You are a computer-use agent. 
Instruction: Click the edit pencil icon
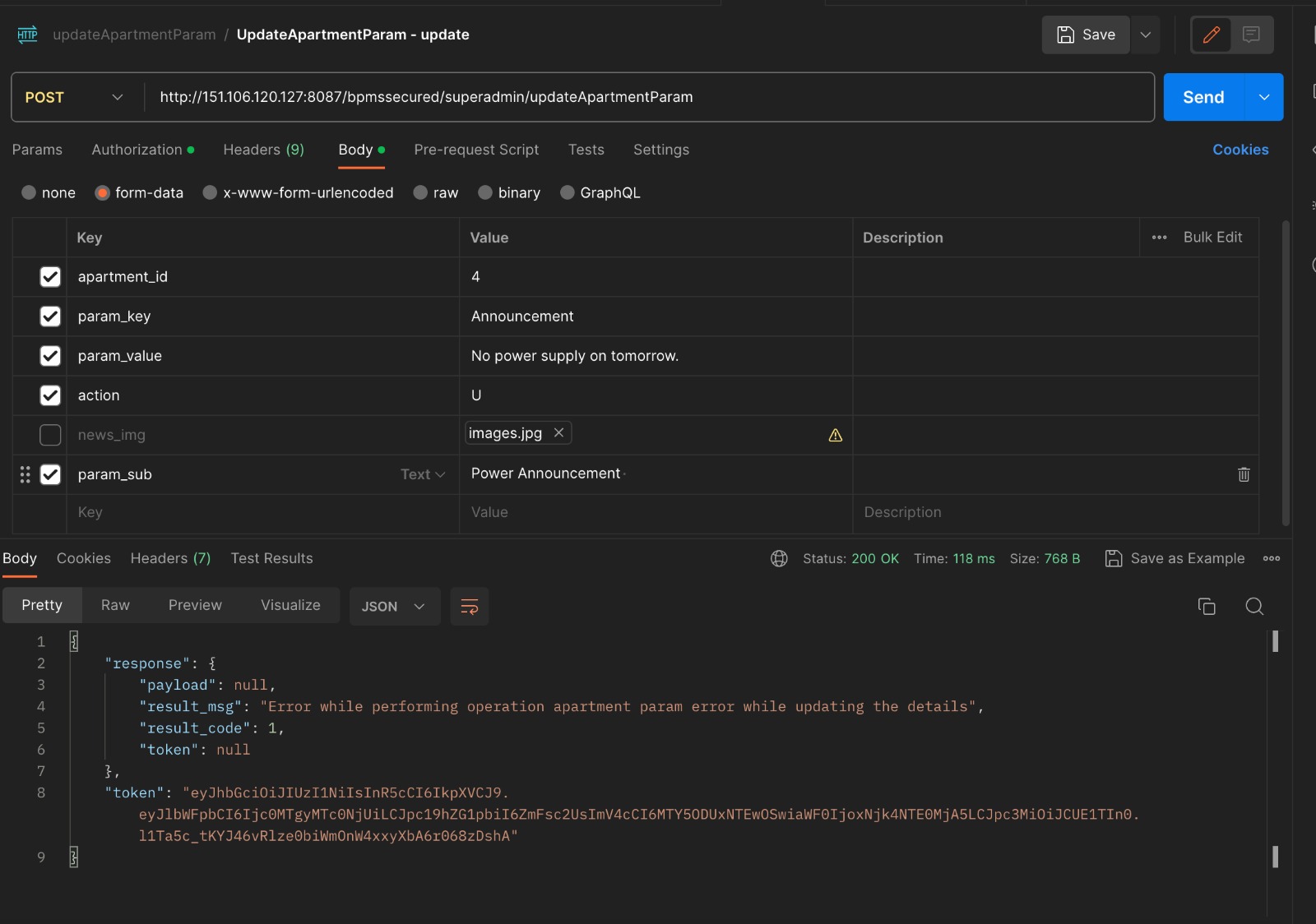pyautogui.click(x=1211, y=35)
